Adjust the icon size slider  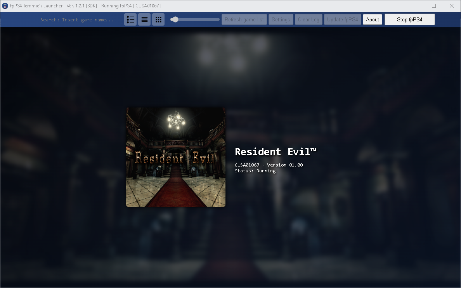point(194,19)
